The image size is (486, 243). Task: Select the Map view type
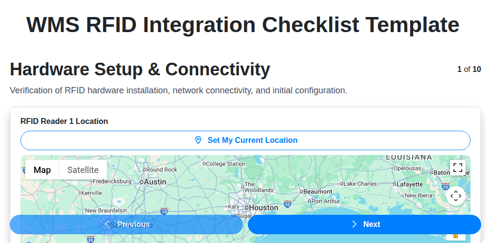pos(42,170)
